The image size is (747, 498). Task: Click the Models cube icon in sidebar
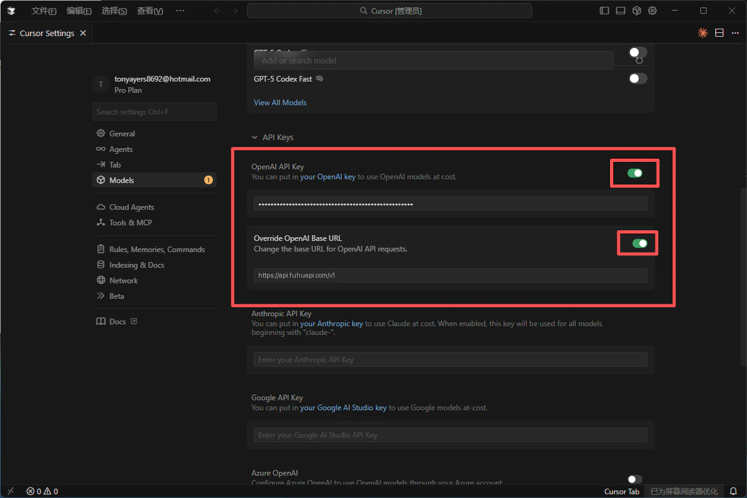(101, 180)
